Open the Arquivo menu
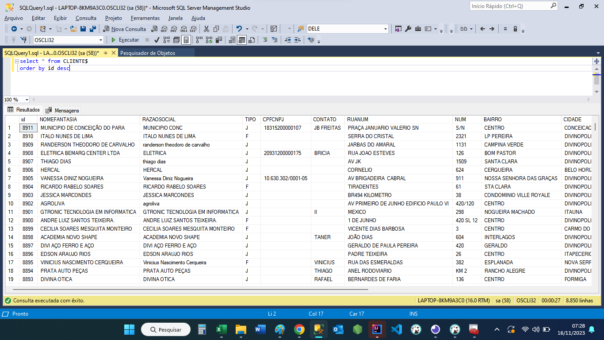 pos(14,18)
